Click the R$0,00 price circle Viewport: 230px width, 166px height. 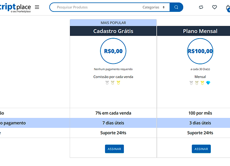click(x=113, y=51)
